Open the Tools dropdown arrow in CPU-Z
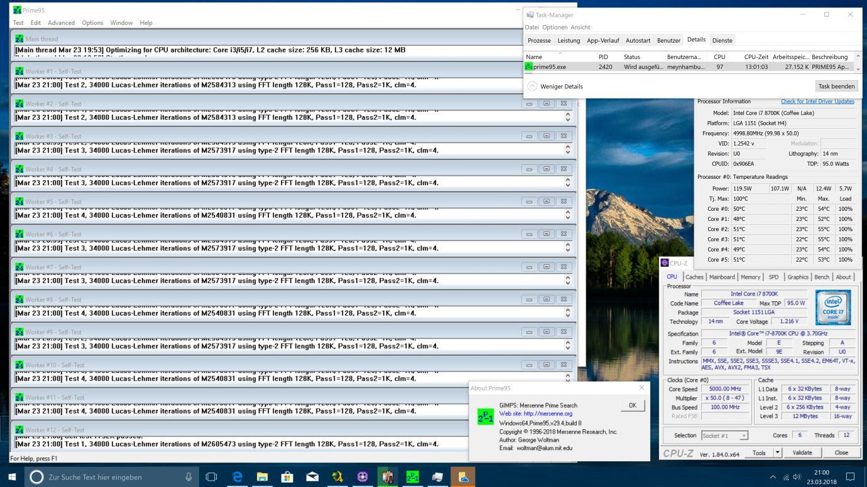Screen dimensions: 867x487 click(x=777, y=452)
